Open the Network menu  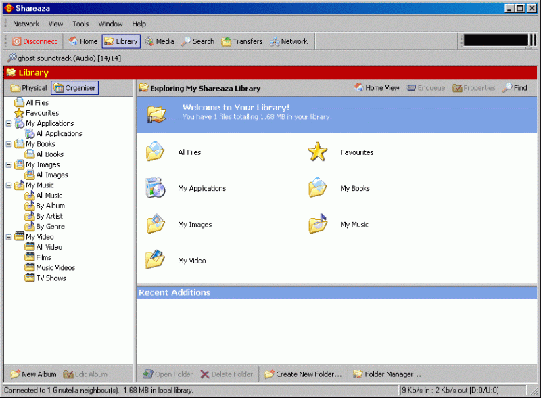click(x=26, y=24)
